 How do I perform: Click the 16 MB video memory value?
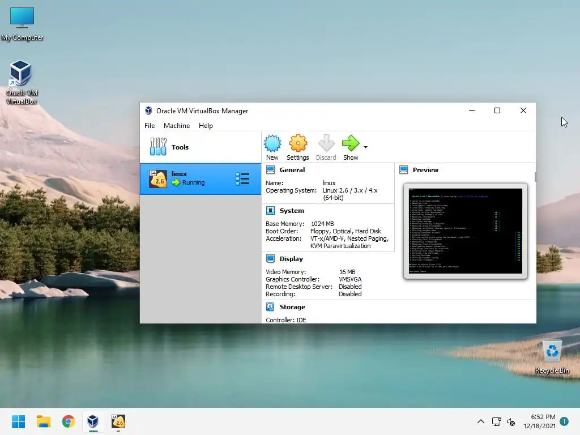click(347, 272)
